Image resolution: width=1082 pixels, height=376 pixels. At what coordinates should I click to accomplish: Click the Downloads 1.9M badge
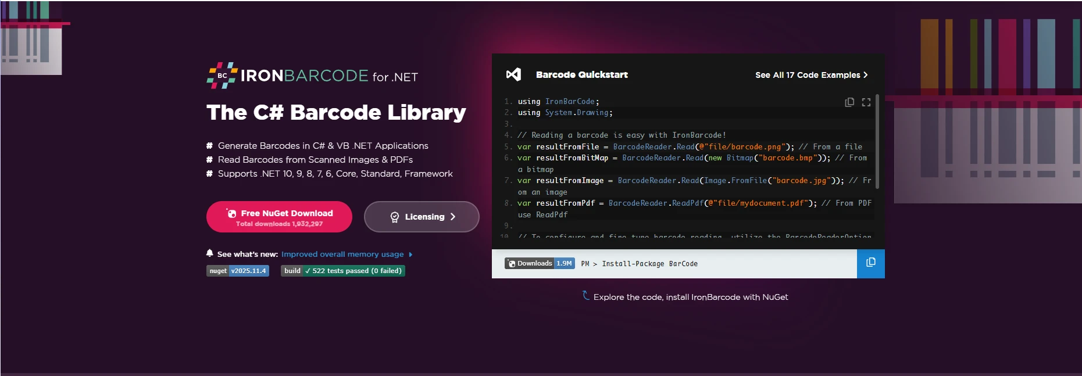pyautogui.click(x=540, y=263)
